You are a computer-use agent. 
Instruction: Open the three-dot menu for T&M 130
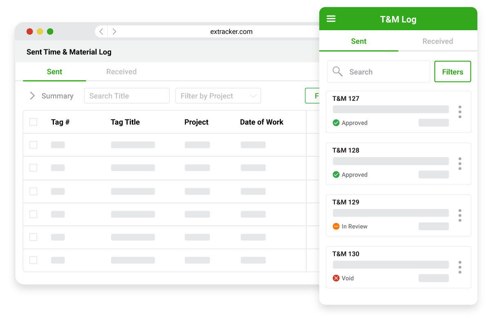460,267
